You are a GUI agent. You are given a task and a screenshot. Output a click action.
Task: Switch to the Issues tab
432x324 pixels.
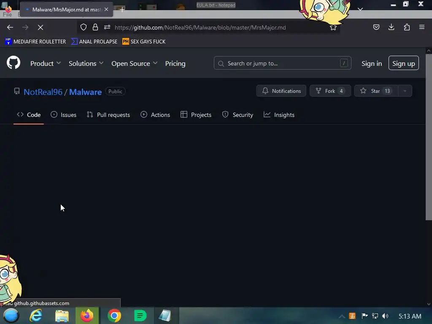point(63,115)
